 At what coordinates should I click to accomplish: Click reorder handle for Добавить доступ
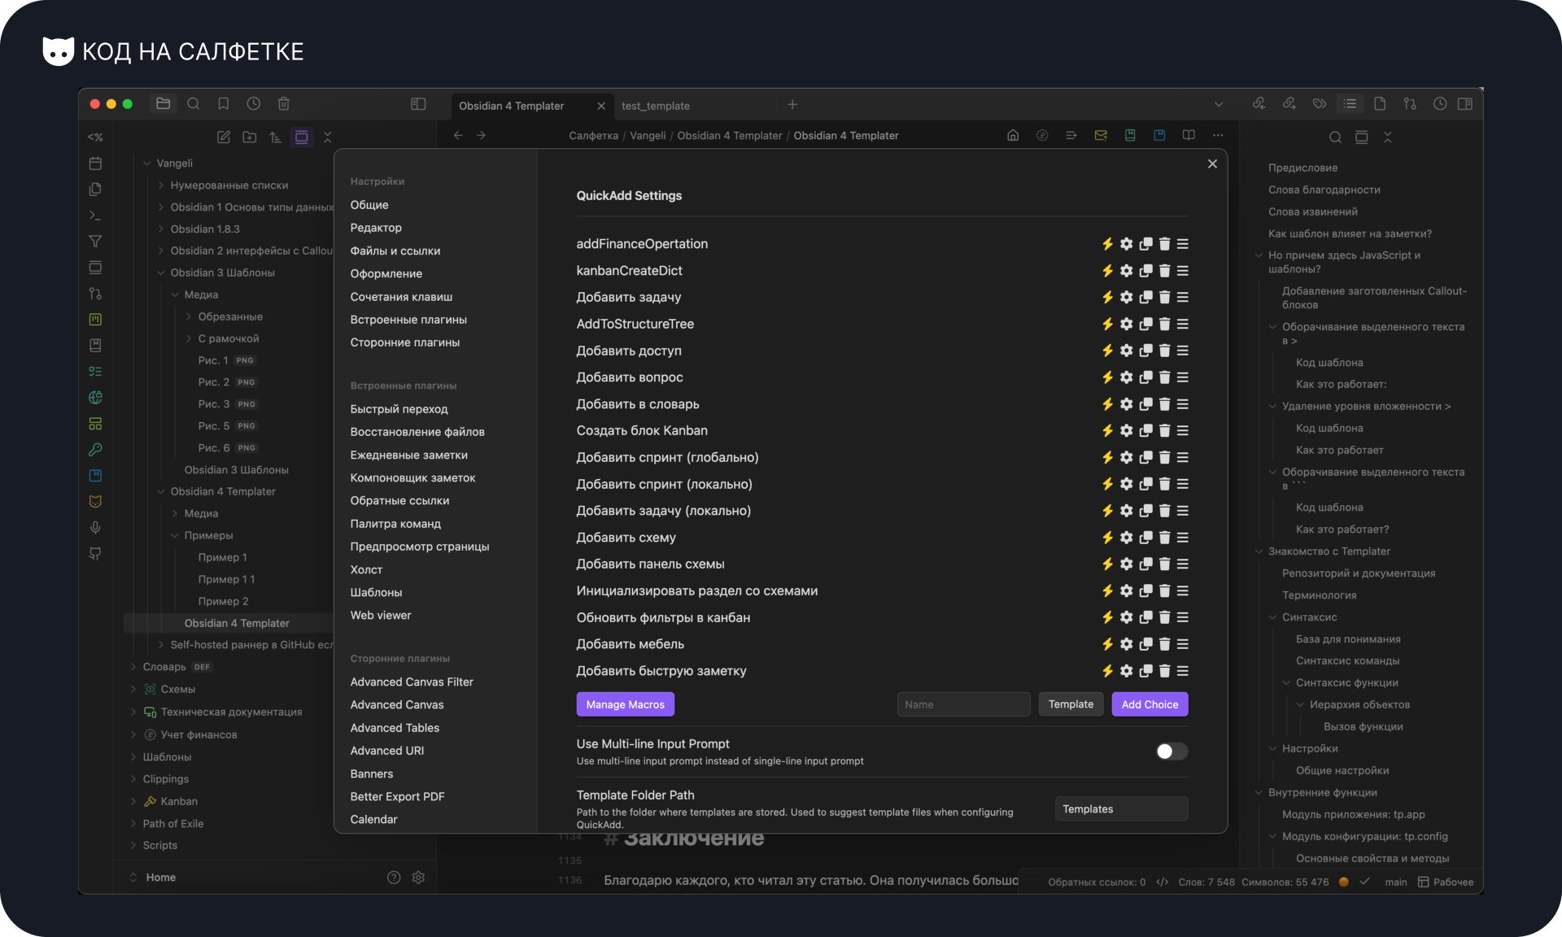(1183, 351)
